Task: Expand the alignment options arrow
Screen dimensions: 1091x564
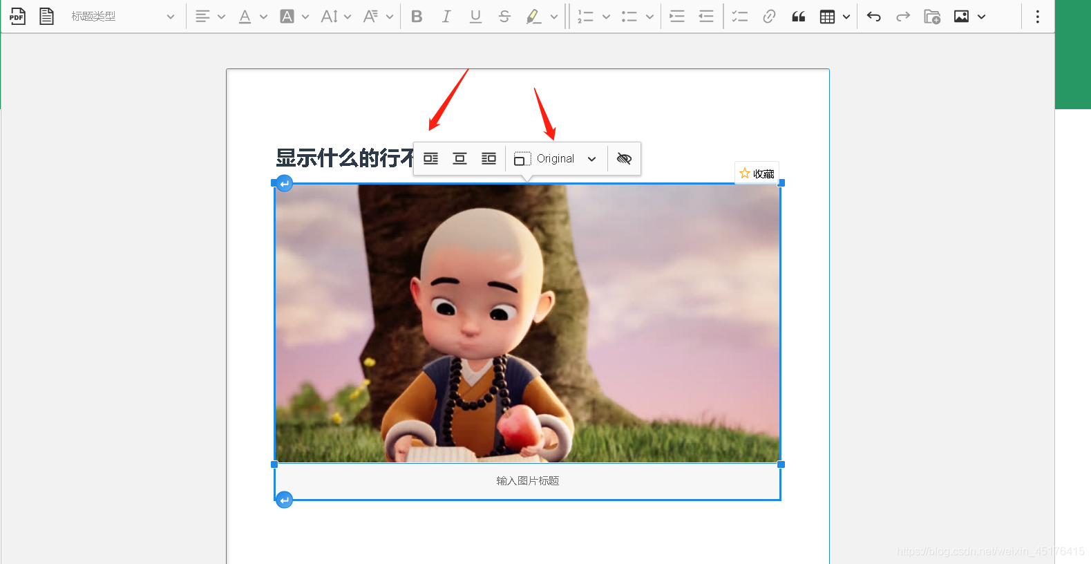Action: pyautogui.click(x=221, y=17)
